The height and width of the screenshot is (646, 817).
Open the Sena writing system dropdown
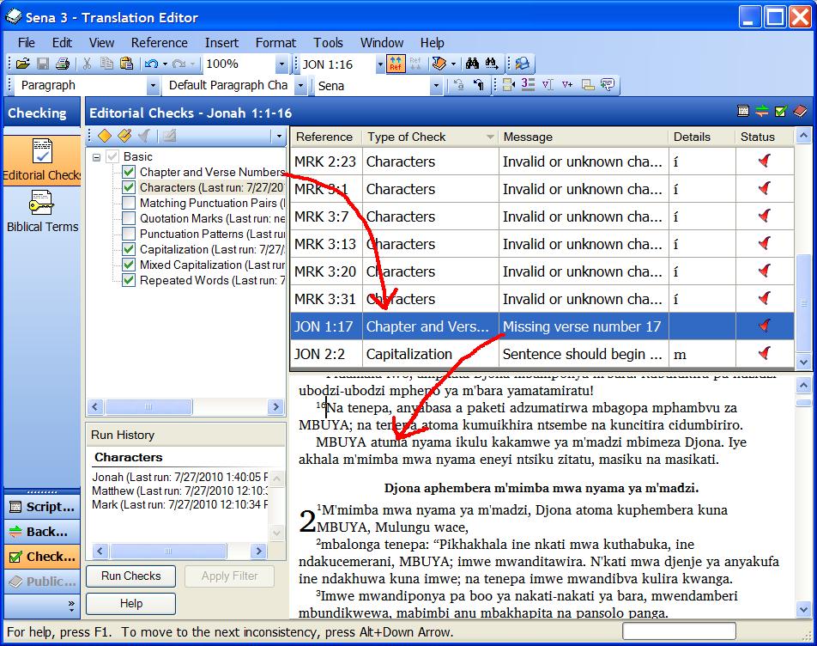pyautogui.click(x=436, y=86)
